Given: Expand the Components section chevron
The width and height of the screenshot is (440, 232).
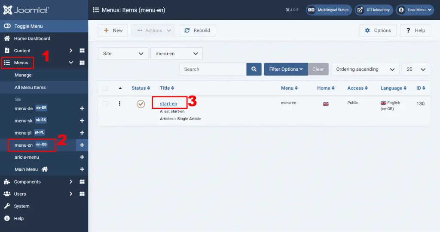Looking at the screenshot, I should pyautogui.click(x=71, y=181).
